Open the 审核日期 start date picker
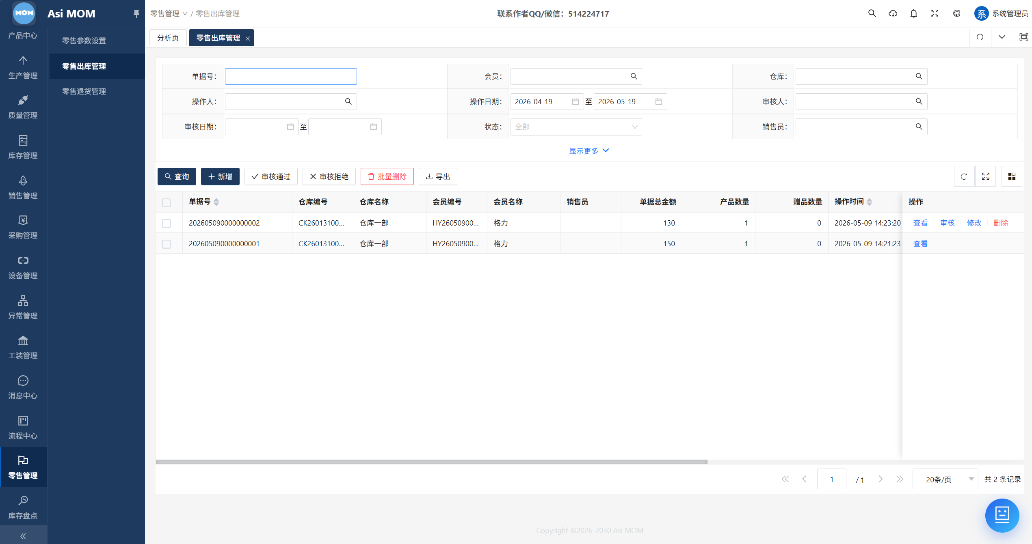 tap(261, 127)
